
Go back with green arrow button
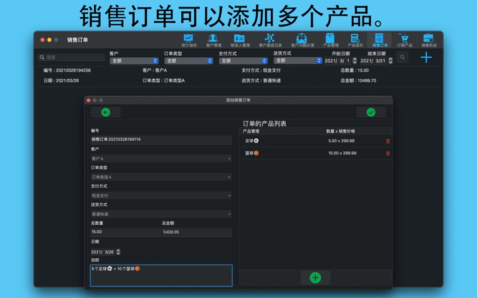tap(106, 112)
